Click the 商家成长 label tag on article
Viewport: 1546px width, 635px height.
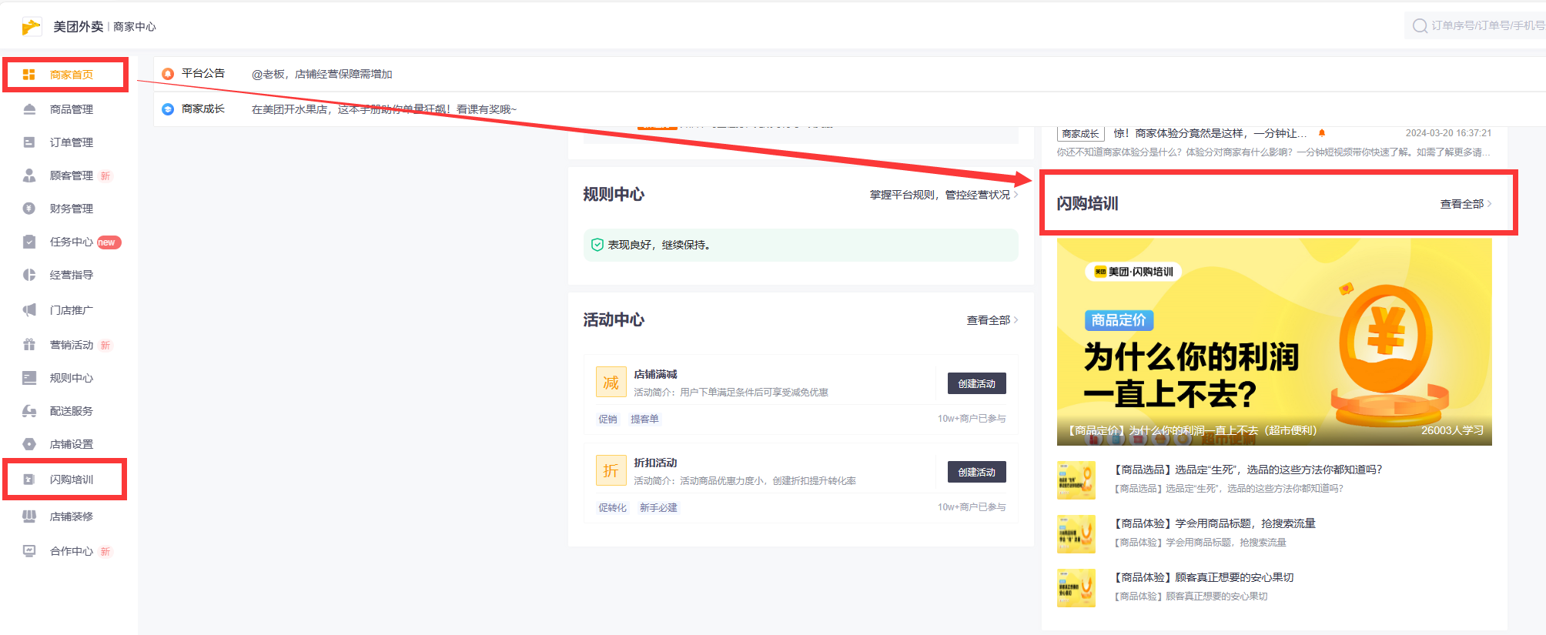pos(1080,134)
